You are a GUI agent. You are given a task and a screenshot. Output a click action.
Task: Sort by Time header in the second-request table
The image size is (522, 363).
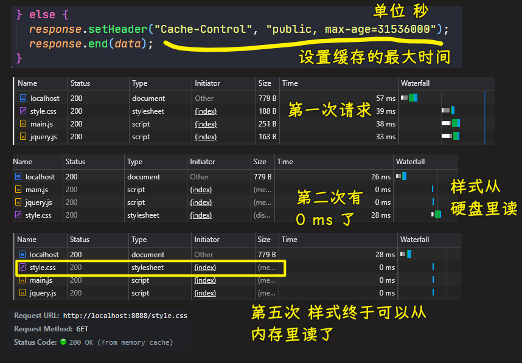(x=285, y=162)
